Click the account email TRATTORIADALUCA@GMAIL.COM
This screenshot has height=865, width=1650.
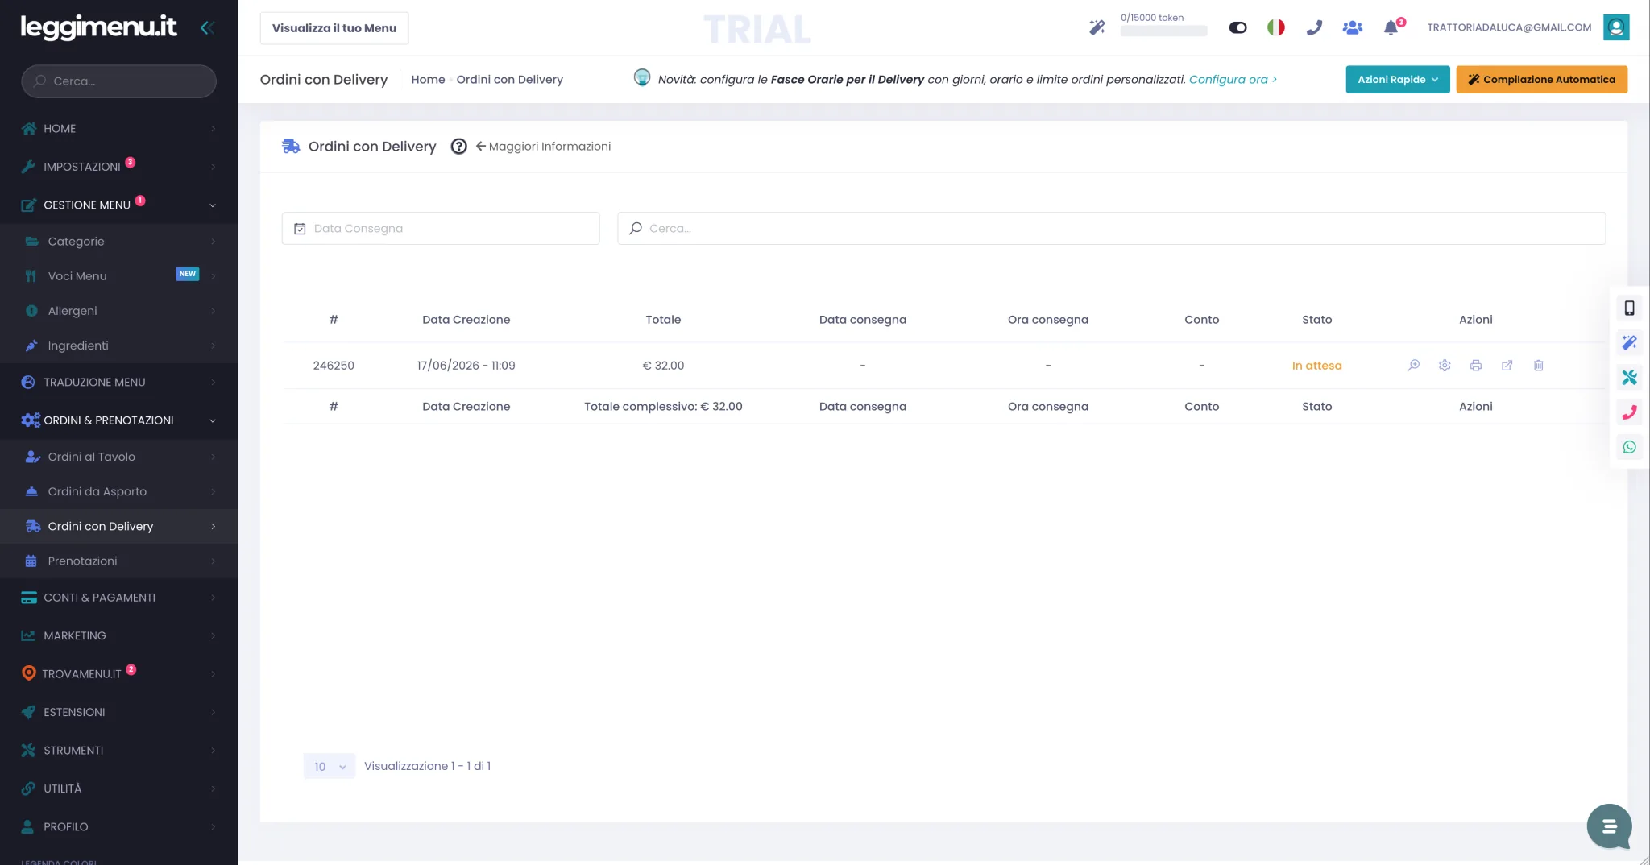click(1509, 27)
